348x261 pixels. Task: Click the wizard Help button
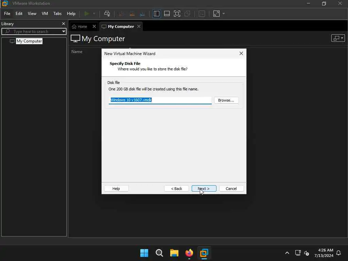pos(116,189)
